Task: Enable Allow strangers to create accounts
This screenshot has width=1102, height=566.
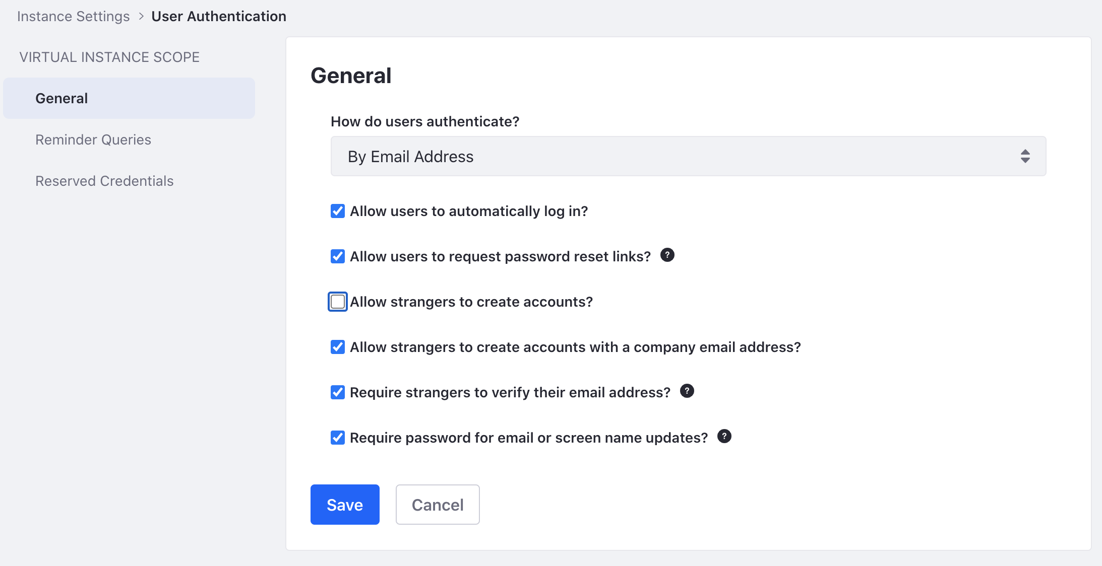Action: click(x=337, y=301)
